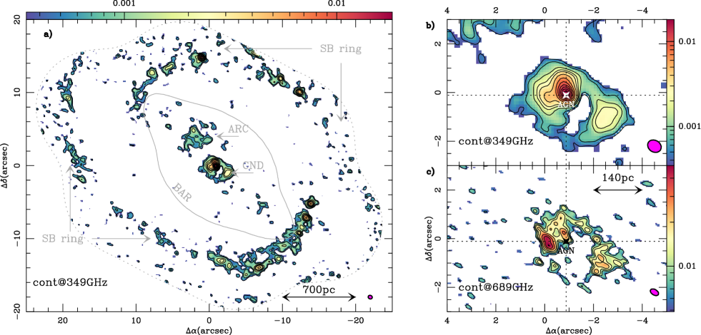The image size is (701, 335).
Task: Click the upper SB ring label
Action: tap(341, 48)
